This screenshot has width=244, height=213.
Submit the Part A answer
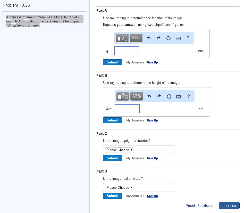click(113, 62)
